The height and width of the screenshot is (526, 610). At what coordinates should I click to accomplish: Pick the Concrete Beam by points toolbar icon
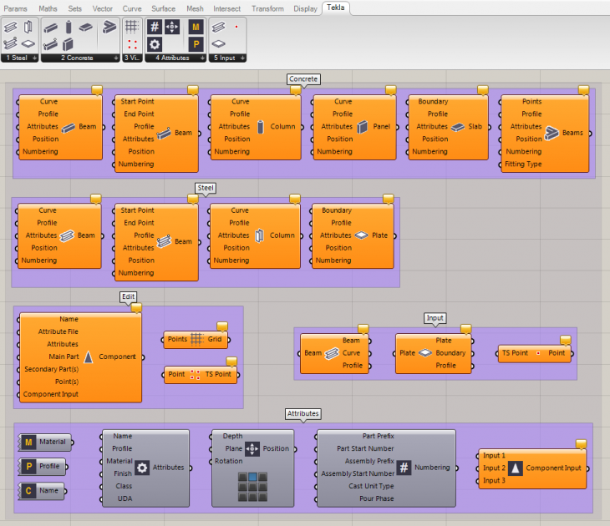pyautogui.click(x=51, y=44)
